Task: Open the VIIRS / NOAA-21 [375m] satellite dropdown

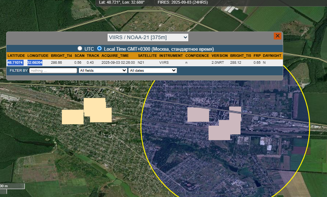Action: [148, 38]
